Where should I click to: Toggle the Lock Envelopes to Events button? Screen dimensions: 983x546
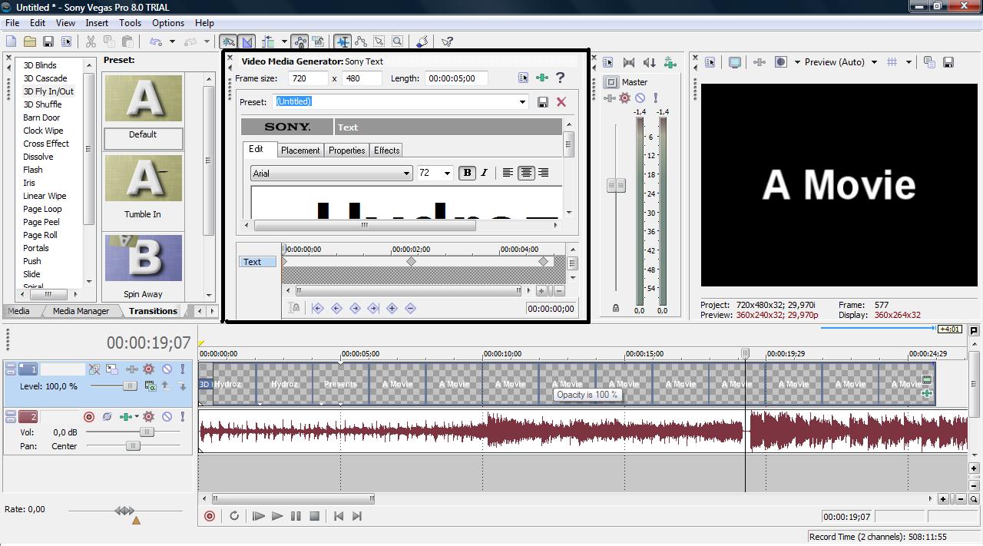click(300, 41)
